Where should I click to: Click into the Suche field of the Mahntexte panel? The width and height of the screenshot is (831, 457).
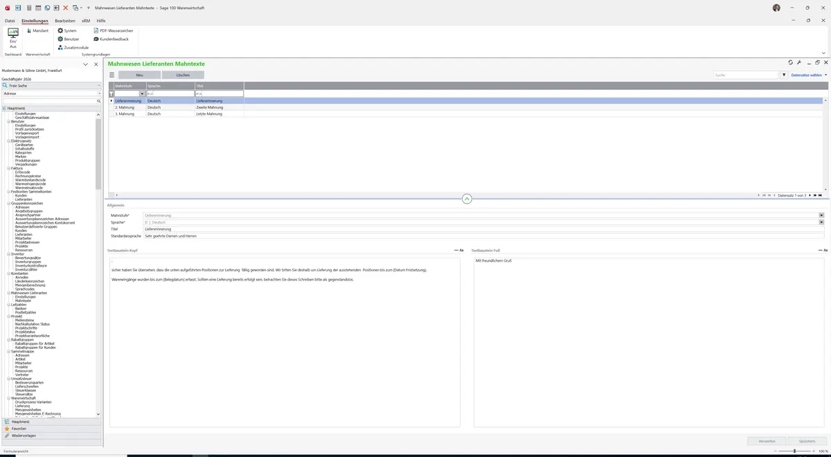(747, 75)
